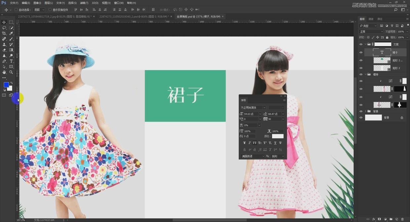The height and width of the screenshot is (222, 410).
Task: Open the 正常 blend mode dropdown
Action: (371, 32)
